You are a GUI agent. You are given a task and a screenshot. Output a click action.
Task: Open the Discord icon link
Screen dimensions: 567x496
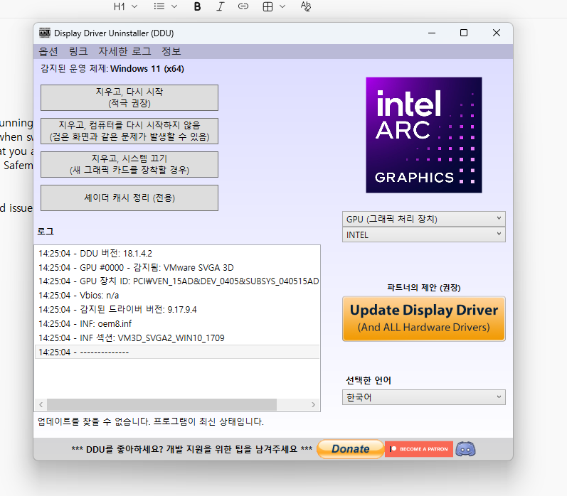pyautogui.click(x=465, y=449)
